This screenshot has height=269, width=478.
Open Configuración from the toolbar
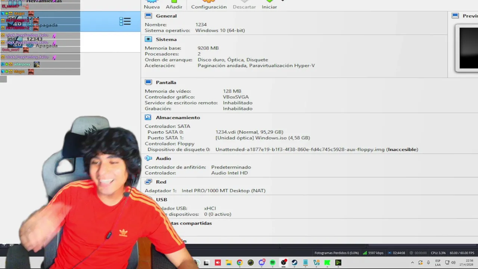point(209,4)
